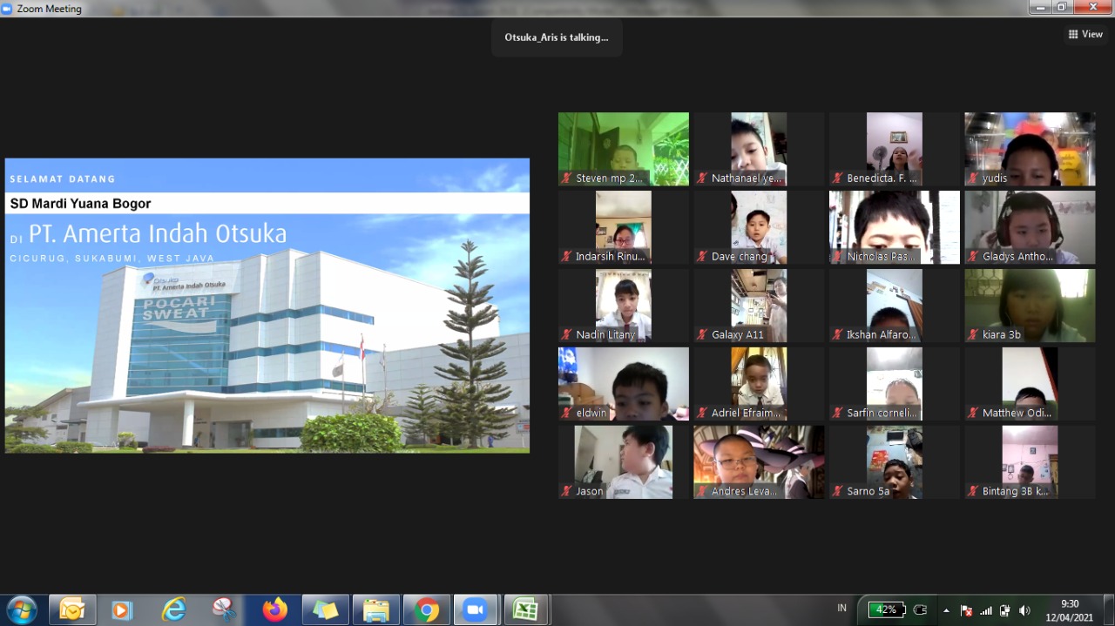
Task: Switch to Excel in the taskbar
Action: click(x=525, y=610)
